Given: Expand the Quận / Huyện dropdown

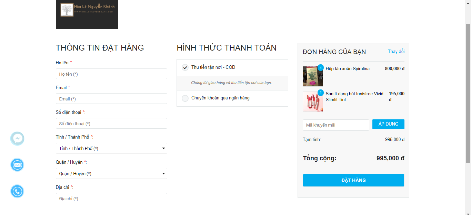Looking at the screenshot, I should point(111,174).
